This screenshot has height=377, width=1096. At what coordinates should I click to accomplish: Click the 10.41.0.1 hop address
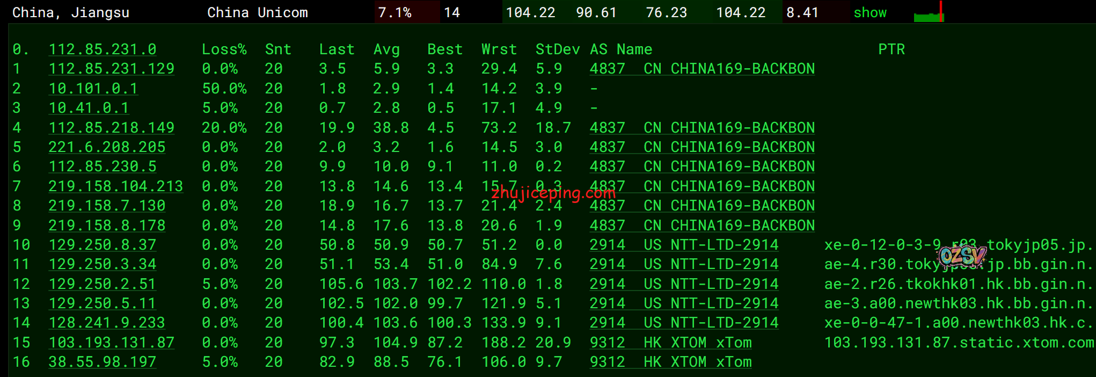pos(89,108)
